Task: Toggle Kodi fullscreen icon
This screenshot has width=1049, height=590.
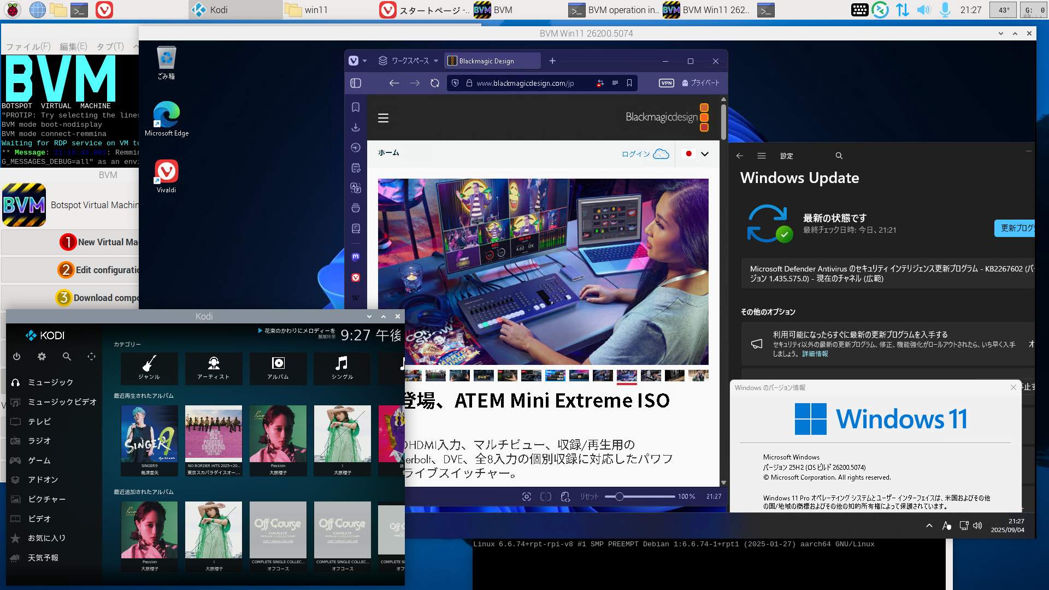Action: click(91, 356)
